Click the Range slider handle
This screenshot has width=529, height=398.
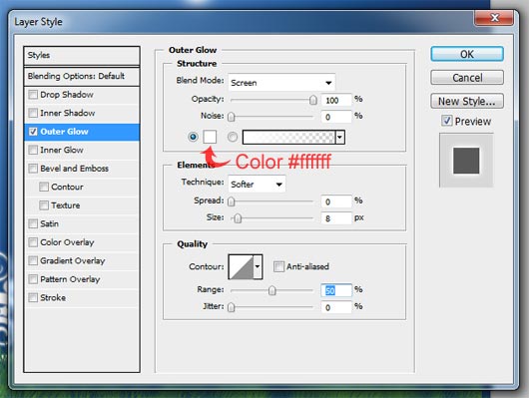click(x=272, y=290)
